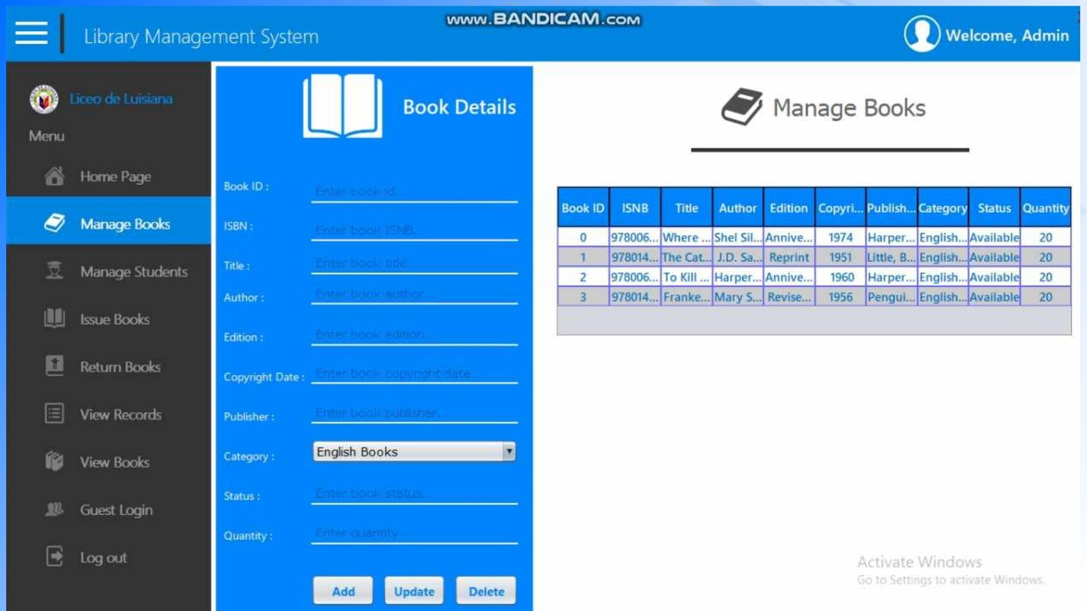The height and width of the screenshot is (611, 1087).
Task: Click the Update button
Action: [414, 590]
